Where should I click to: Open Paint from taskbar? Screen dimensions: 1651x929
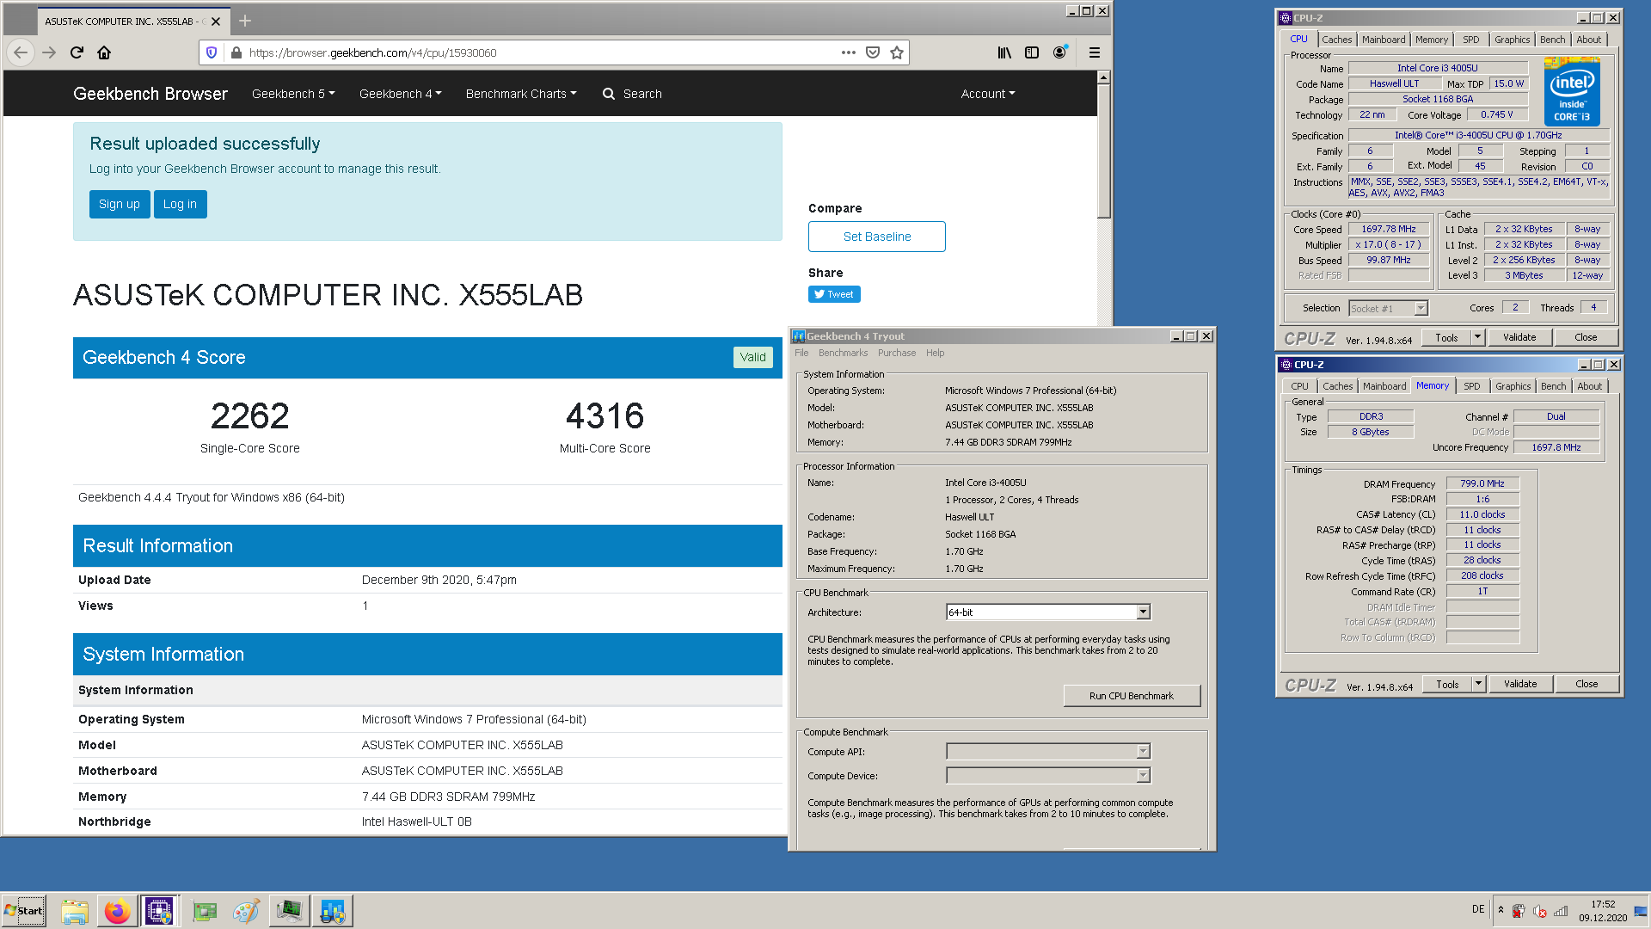tap(246, 910)
